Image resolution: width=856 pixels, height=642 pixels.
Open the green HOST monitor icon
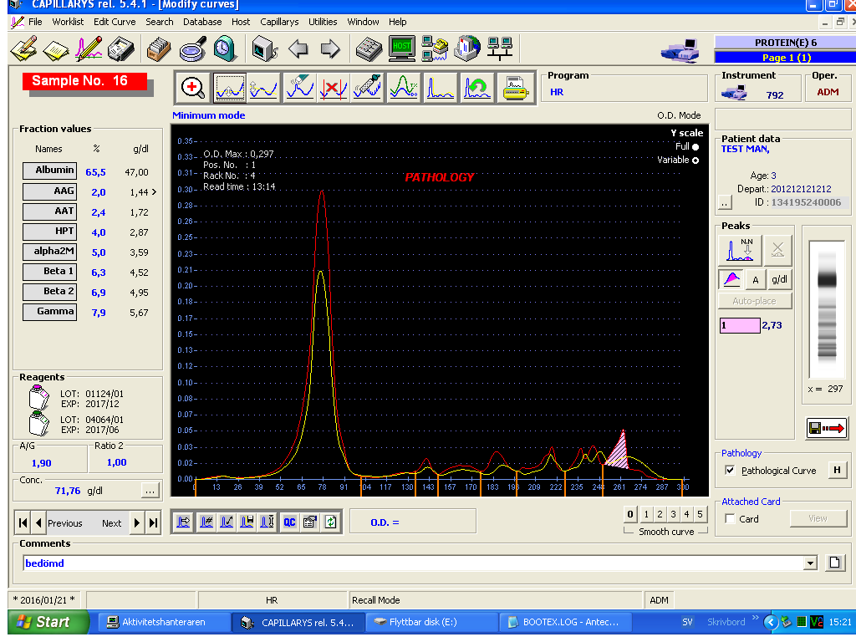[402, 48]
